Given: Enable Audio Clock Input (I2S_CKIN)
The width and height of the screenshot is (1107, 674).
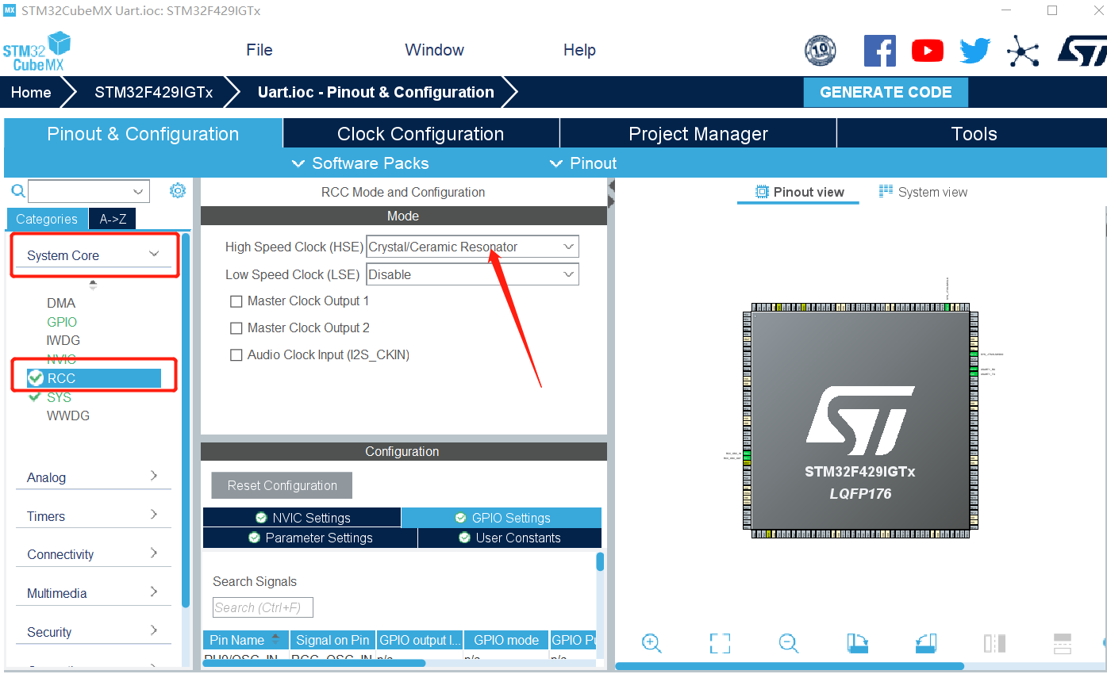Looking at the screenshot, I should tap(236, 355).
